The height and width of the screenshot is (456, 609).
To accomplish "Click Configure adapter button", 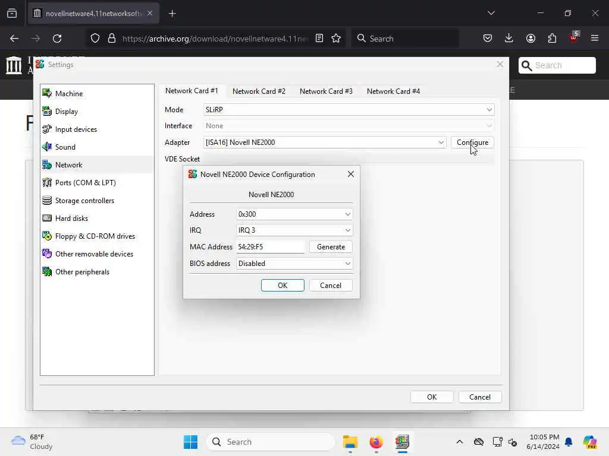I will [472, 142].
